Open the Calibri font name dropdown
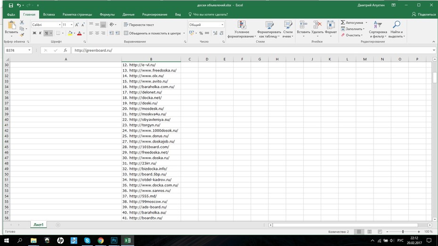The width and height of the screenshot is (438, 246). [59, 25]
